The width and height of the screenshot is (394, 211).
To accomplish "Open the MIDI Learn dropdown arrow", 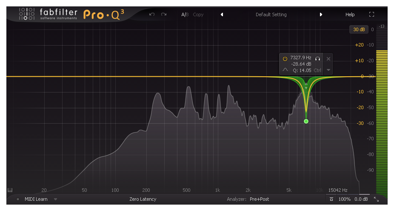I will [x=56, y=199].
